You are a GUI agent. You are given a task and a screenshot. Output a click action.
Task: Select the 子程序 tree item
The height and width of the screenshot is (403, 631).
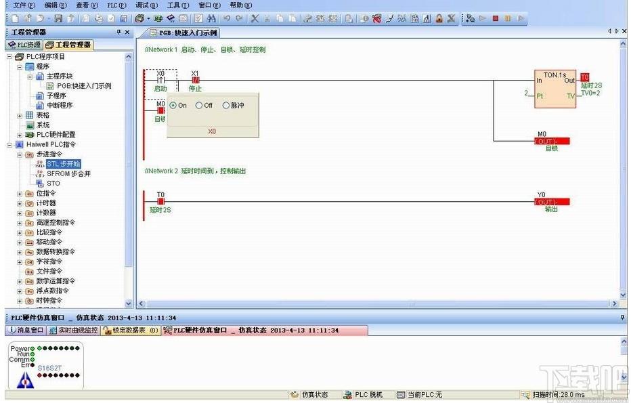[56, 96]
